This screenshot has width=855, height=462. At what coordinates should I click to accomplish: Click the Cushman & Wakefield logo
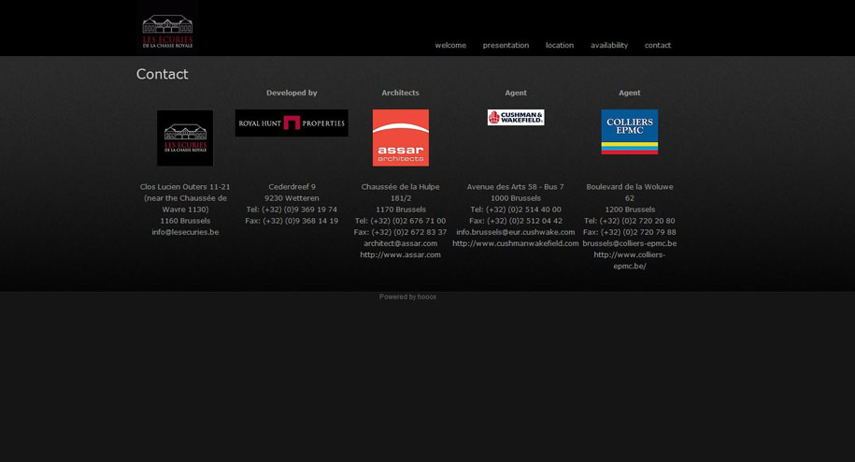[516, 117]
